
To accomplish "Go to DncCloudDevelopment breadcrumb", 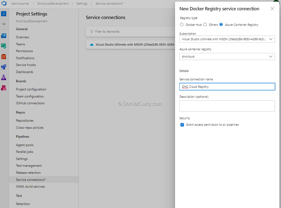I will (x=53, y=3).
